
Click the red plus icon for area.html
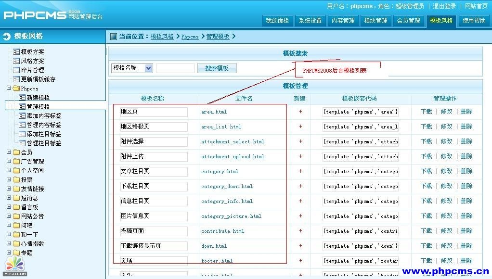(300, 112)
